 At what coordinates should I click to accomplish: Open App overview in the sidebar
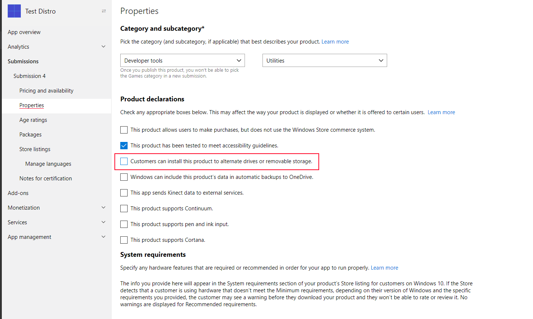click(24, 32)
